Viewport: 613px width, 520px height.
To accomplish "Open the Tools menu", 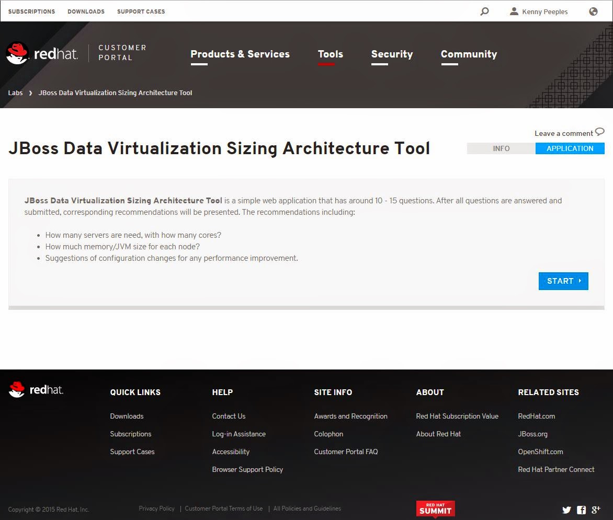I will point(331,54).
